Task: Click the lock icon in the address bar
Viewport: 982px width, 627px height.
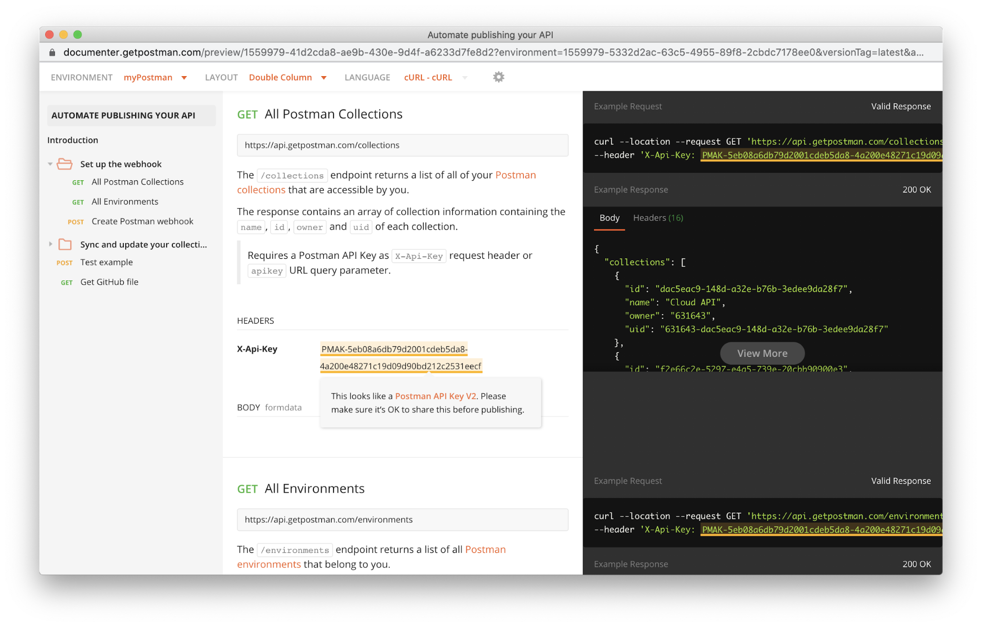Action: tap(52, 53)
